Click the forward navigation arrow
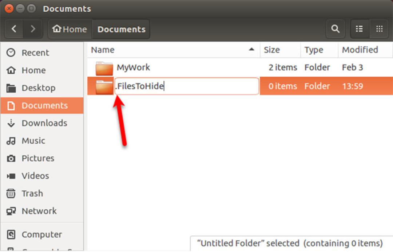This screenshot has height=252, width=393. [x=33, y=29]
